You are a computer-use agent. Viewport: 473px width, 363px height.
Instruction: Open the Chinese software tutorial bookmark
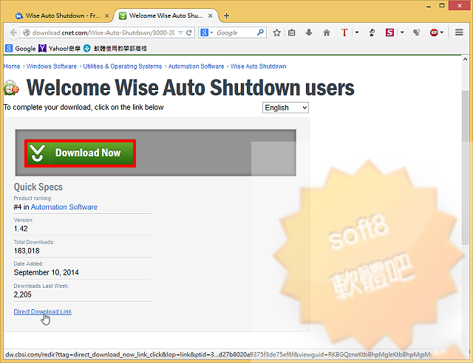coord(115,48)
